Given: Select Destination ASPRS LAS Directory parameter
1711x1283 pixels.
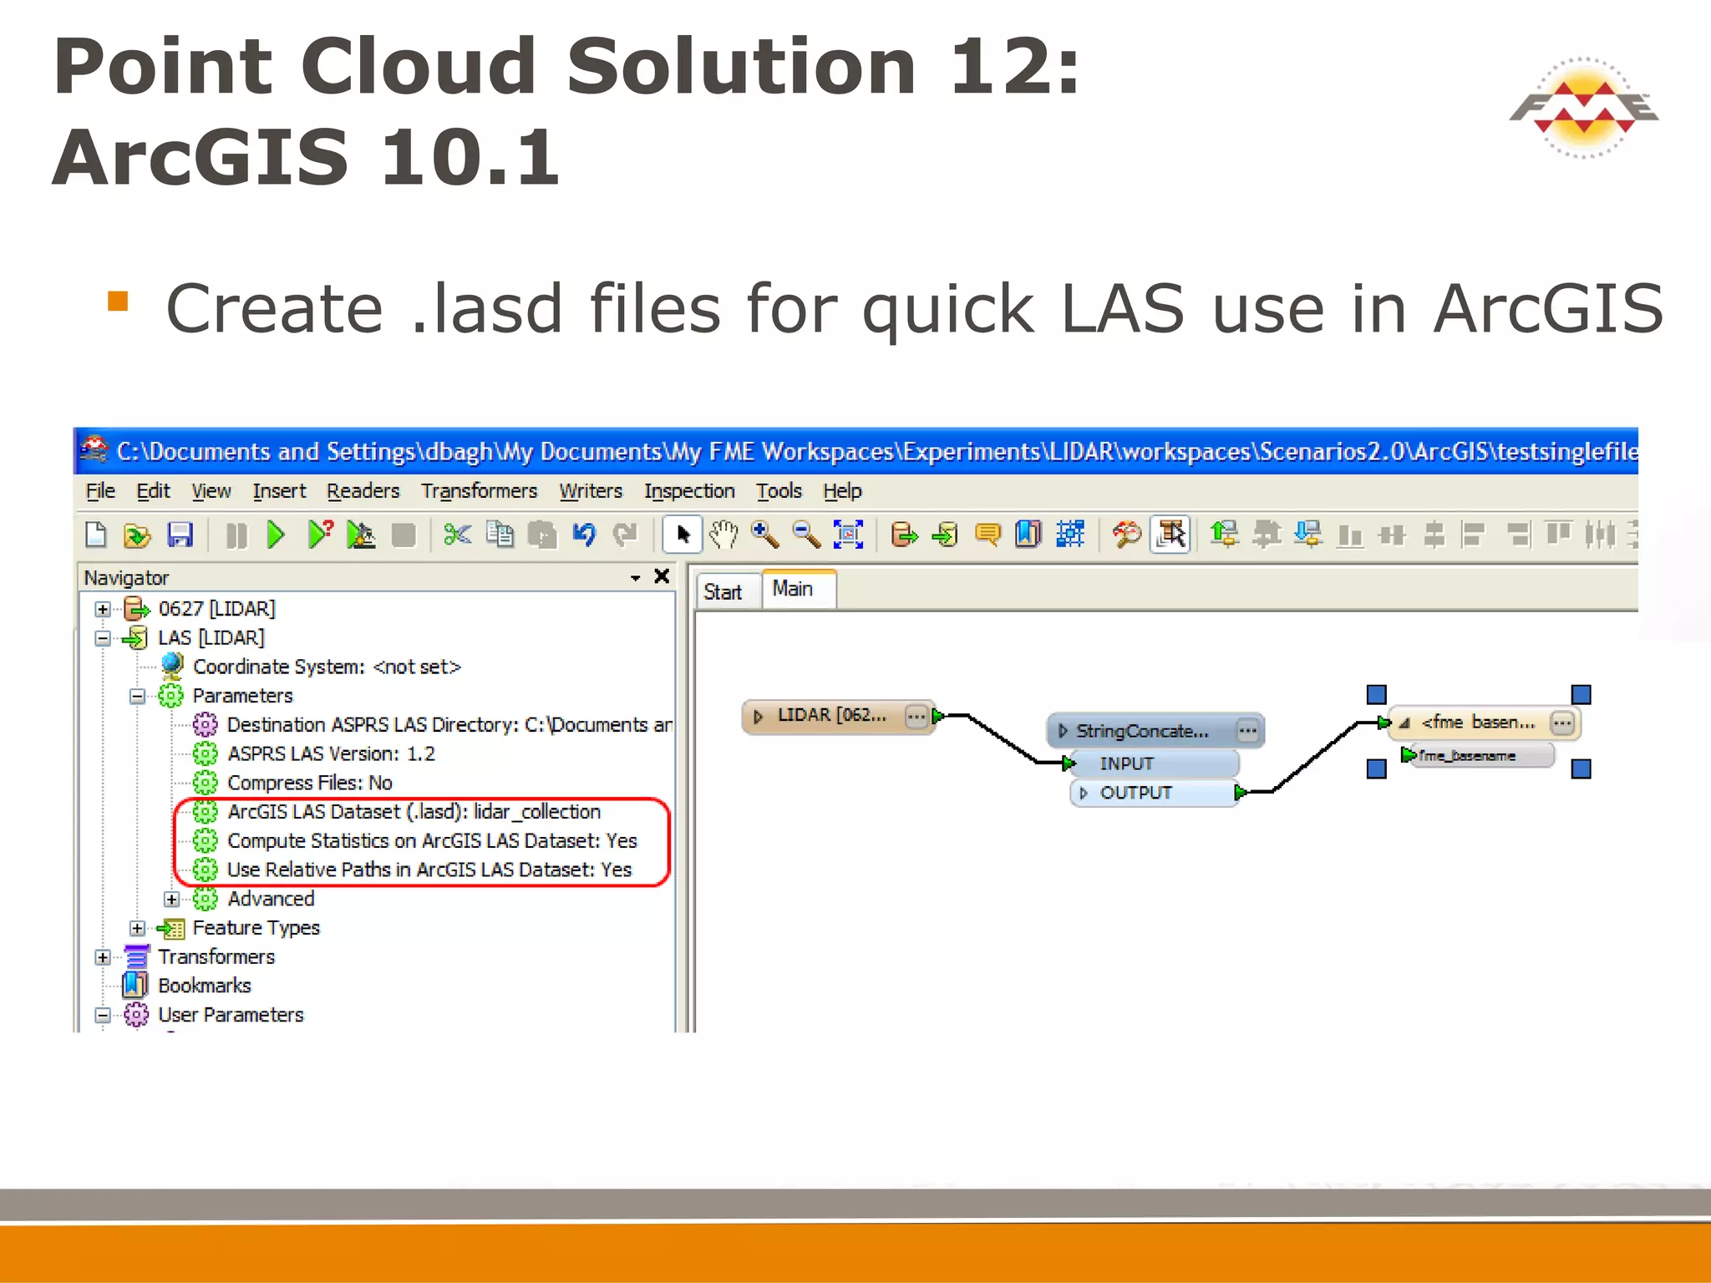Looking at the screenshot, I should (x=449, y=725).
